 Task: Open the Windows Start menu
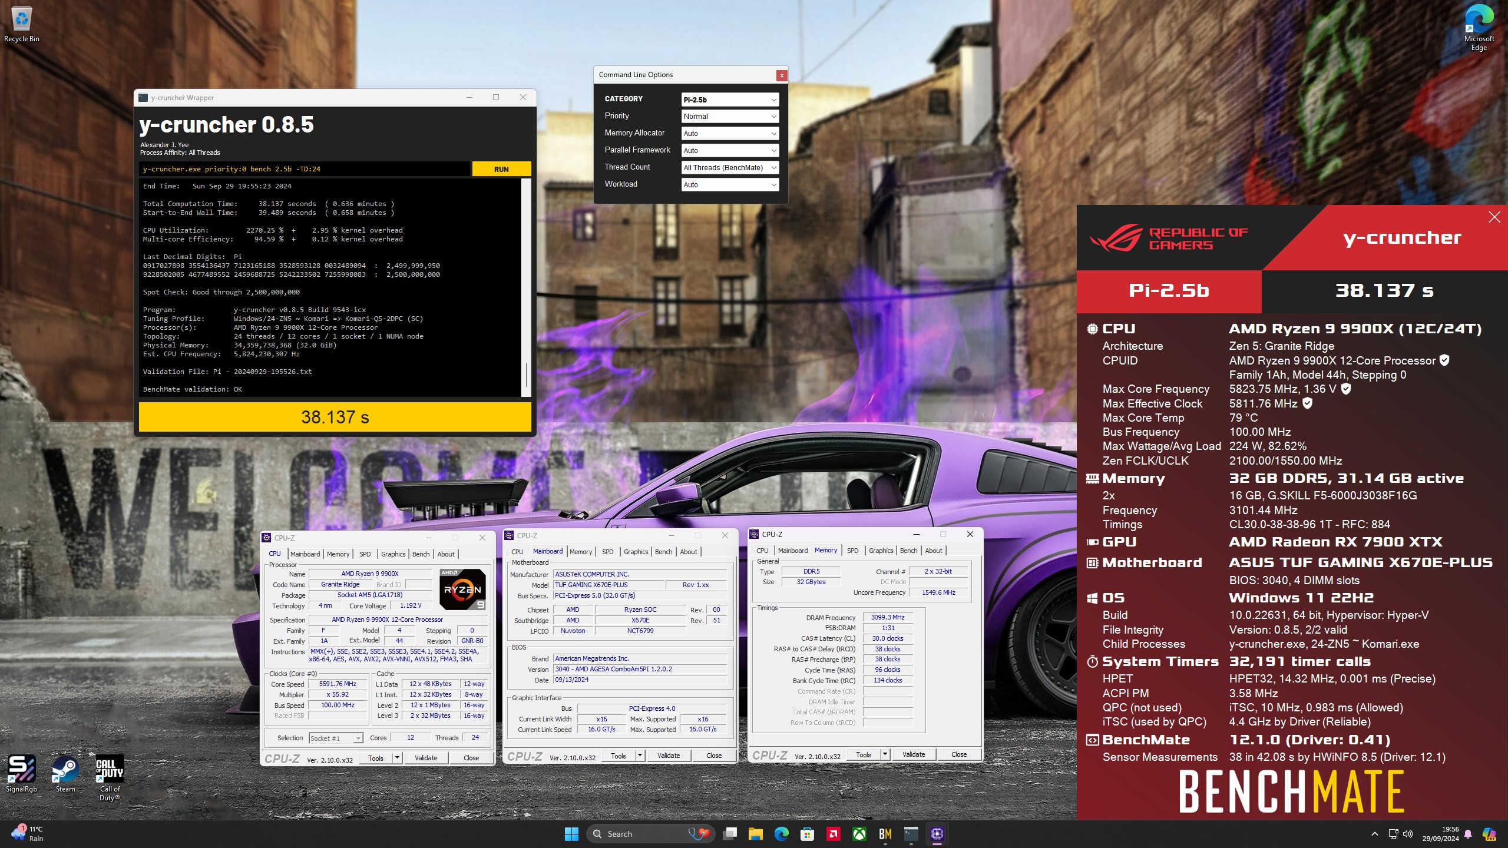(571, 834)
